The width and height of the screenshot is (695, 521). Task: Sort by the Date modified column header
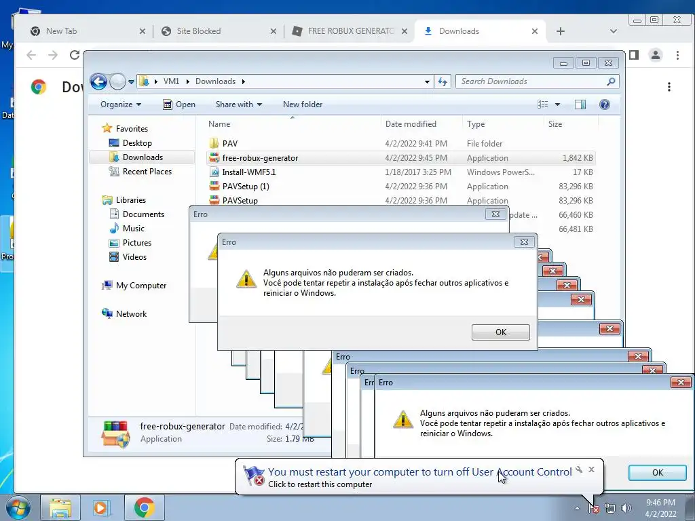point(421,124)
